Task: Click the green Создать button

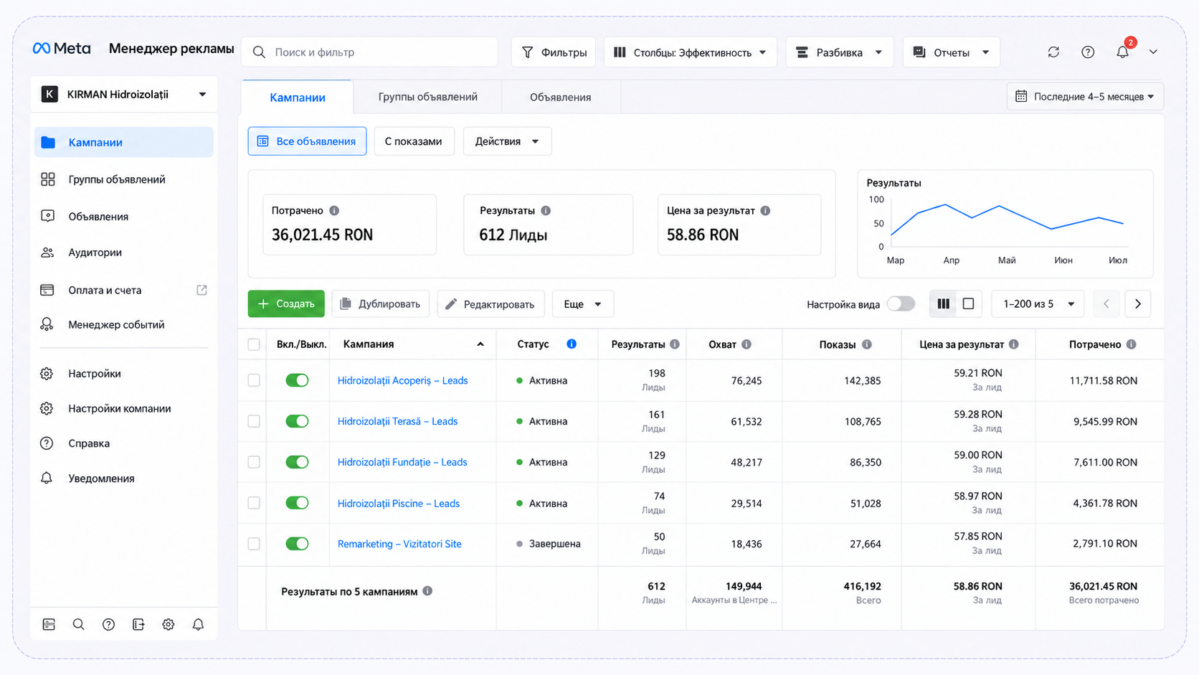Action: pyautogui.click(x=286, y=304)
